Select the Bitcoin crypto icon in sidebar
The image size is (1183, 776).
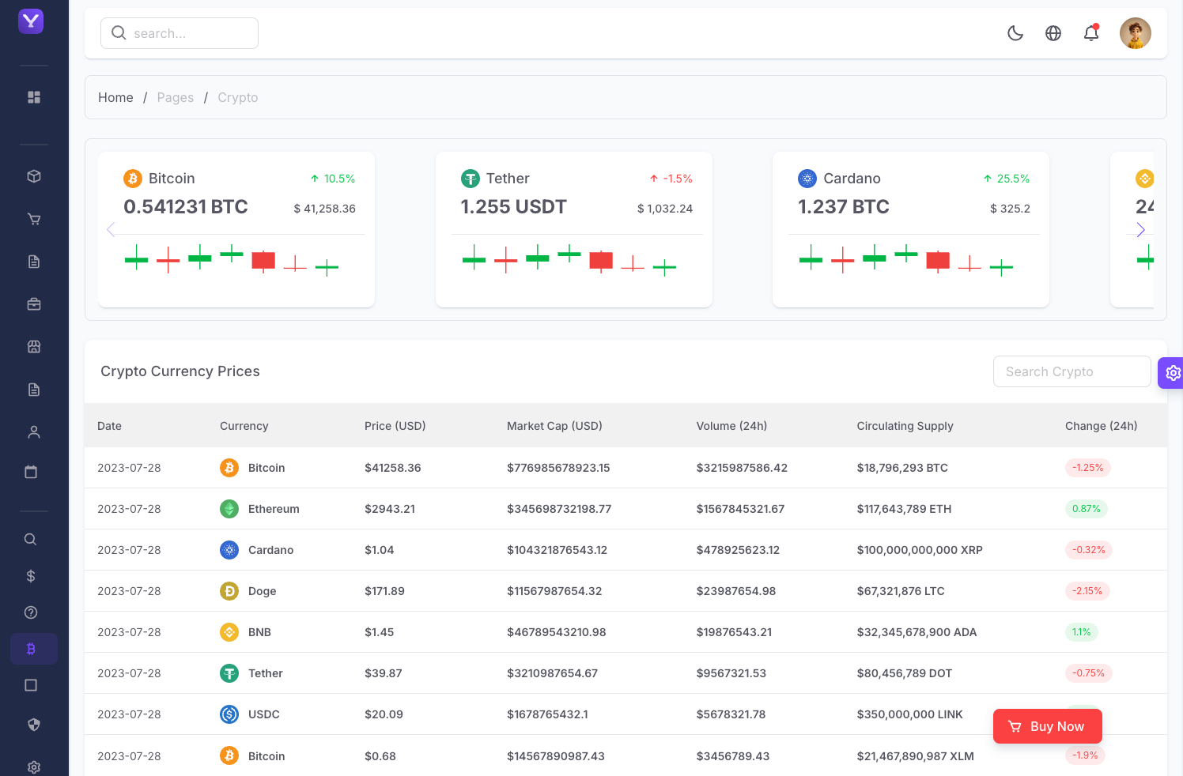coord(32,649)
